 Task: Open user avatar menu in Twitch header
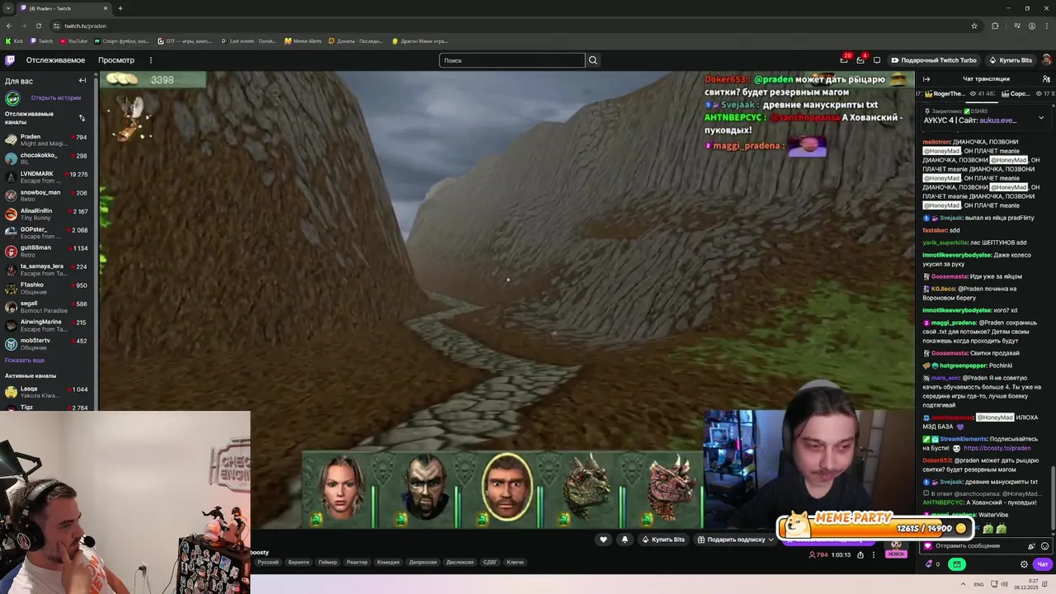pos(1046,60)
